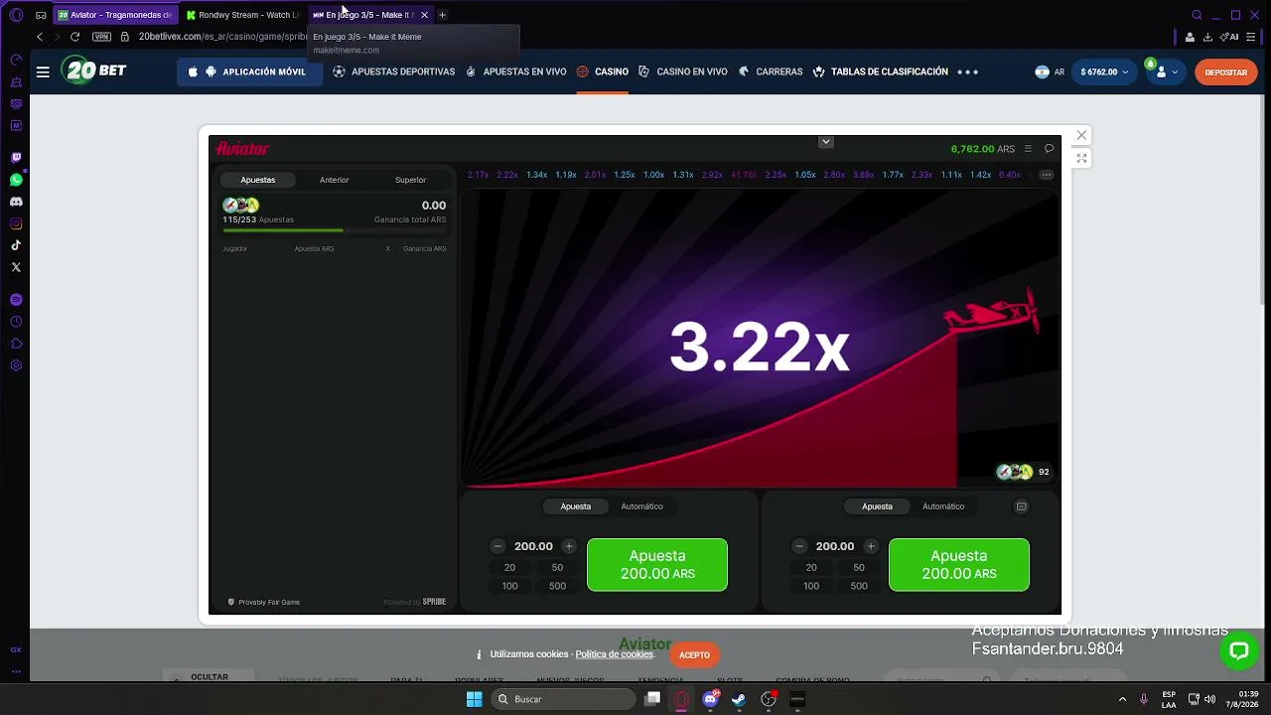This screenshot has height=715, width=1271.
Task: Switch to the Superior tab
Action: click(x=410, y=180)
